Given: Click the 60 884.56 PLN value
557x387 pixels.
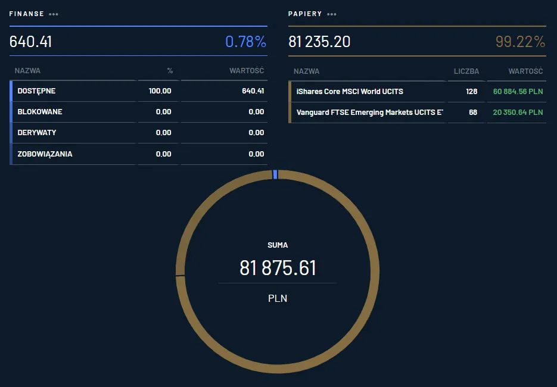Looking at the screenshot, I should coord(518,92).
